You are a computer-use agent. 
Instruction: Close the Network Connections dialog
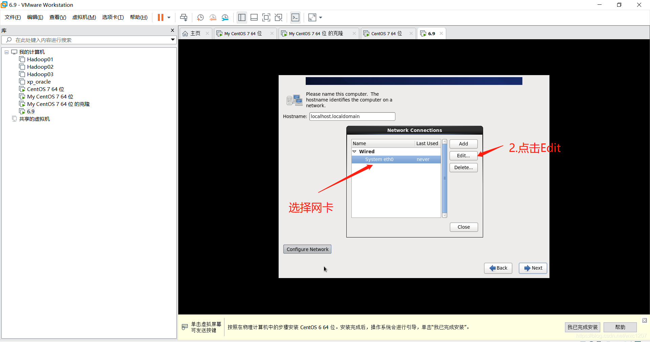point(464,227)
